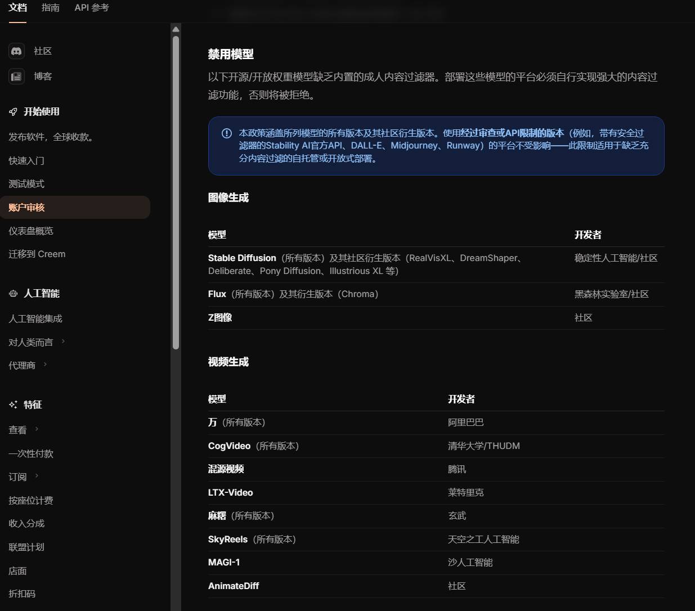695x611 pixels.
Task: Switch to the 文档 tab
Action: click(x=17, y=8)
